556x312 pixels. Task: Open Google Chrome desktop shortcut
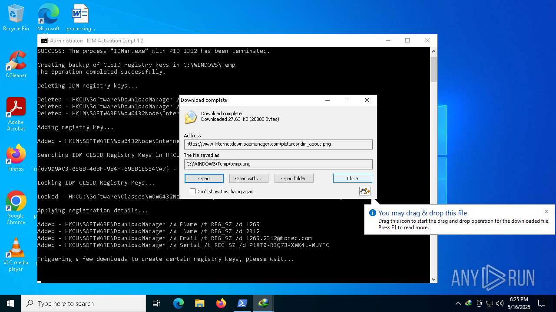click(16, 208)
